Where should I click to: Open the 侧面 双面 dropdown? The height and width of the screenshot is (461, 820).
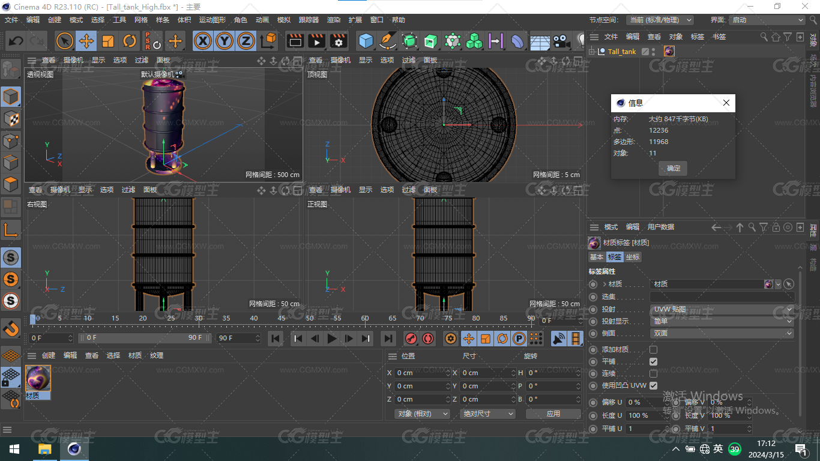click(723, 333)
